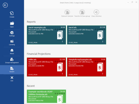139x104 pixels.
Task: Open the infltn.xls file name
Action: [x=32, y=60]
